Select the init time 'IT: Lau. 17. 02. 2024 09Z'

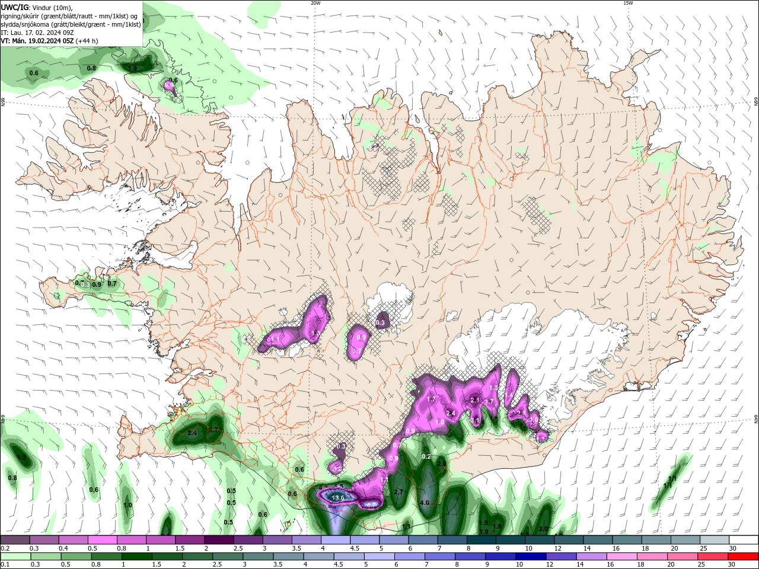37,33
